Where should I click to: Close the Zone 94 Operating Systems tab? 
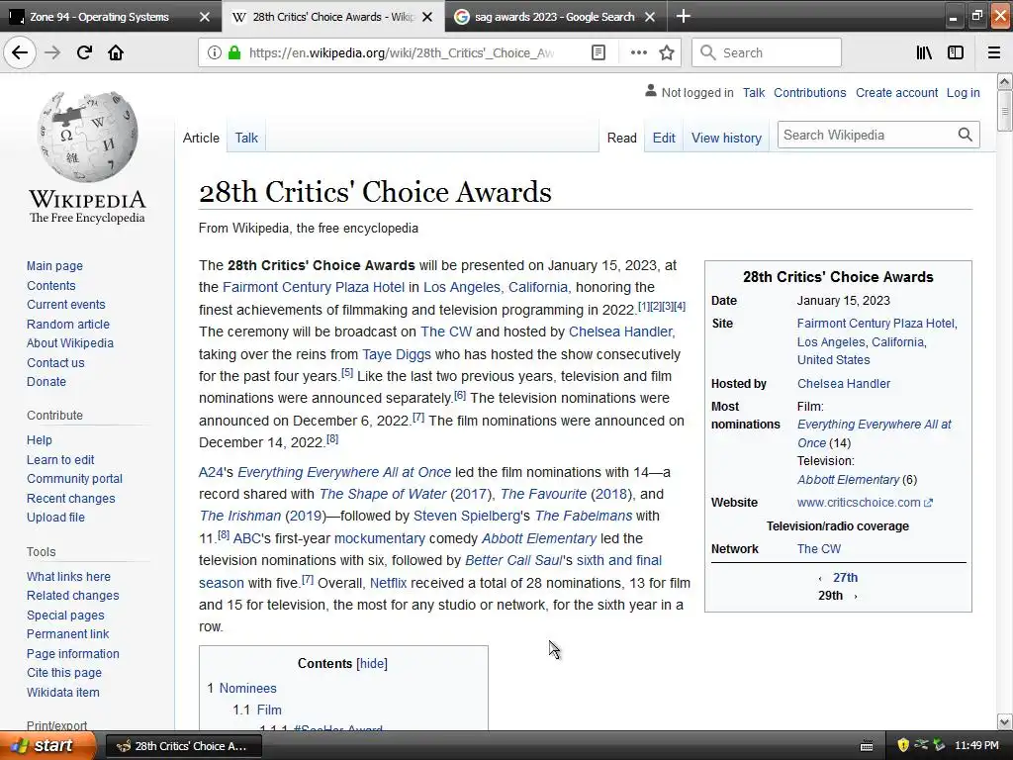pos(204,17)
